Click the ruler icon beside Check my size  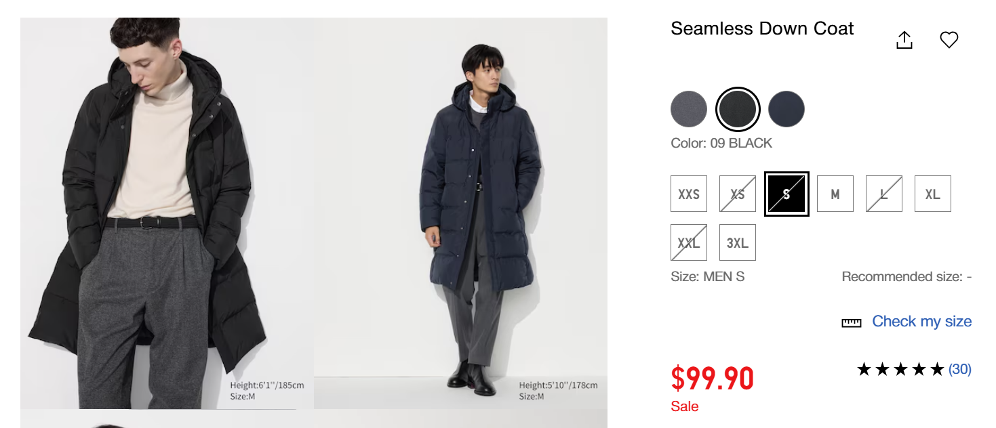pos(851,322)
